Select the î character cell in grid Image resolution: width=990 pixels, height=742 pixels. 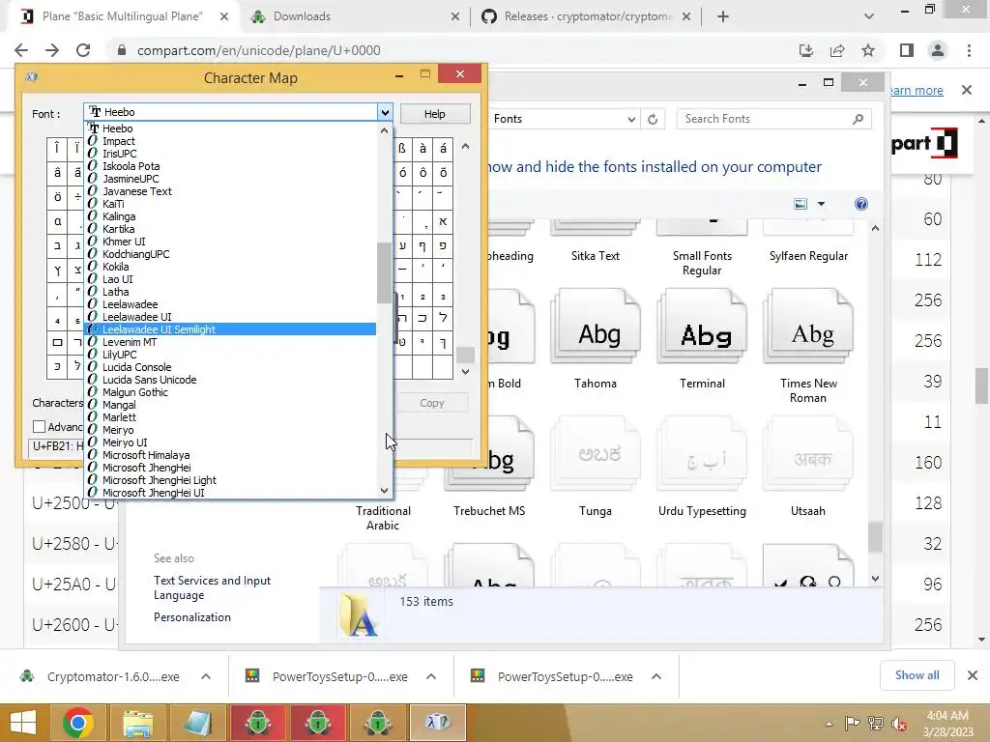coord(57,149)
